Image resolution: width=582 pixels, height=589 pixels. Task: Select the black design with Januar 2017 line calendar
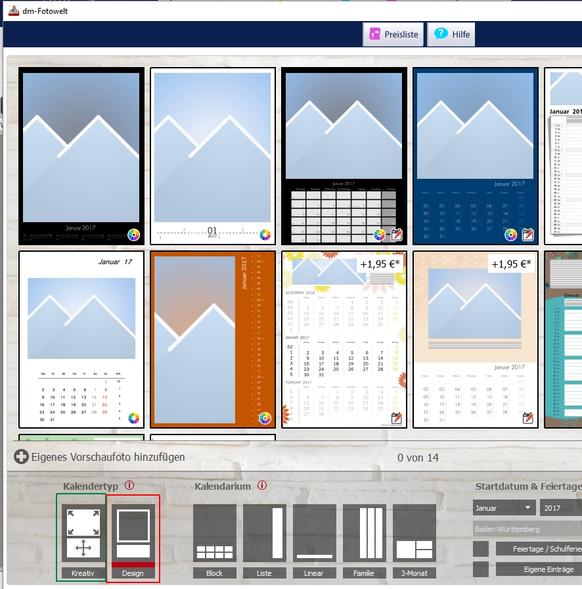[x=81, y=156]
